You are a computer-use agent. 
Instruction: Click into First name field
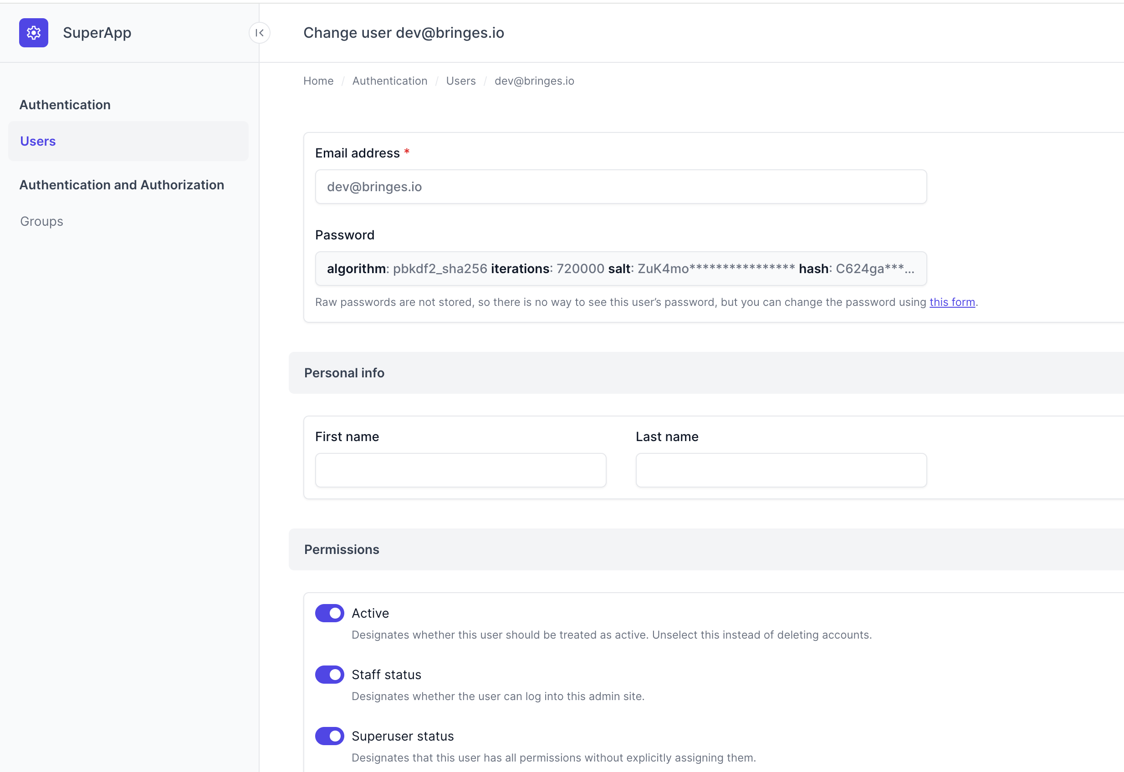coord(460,470)
